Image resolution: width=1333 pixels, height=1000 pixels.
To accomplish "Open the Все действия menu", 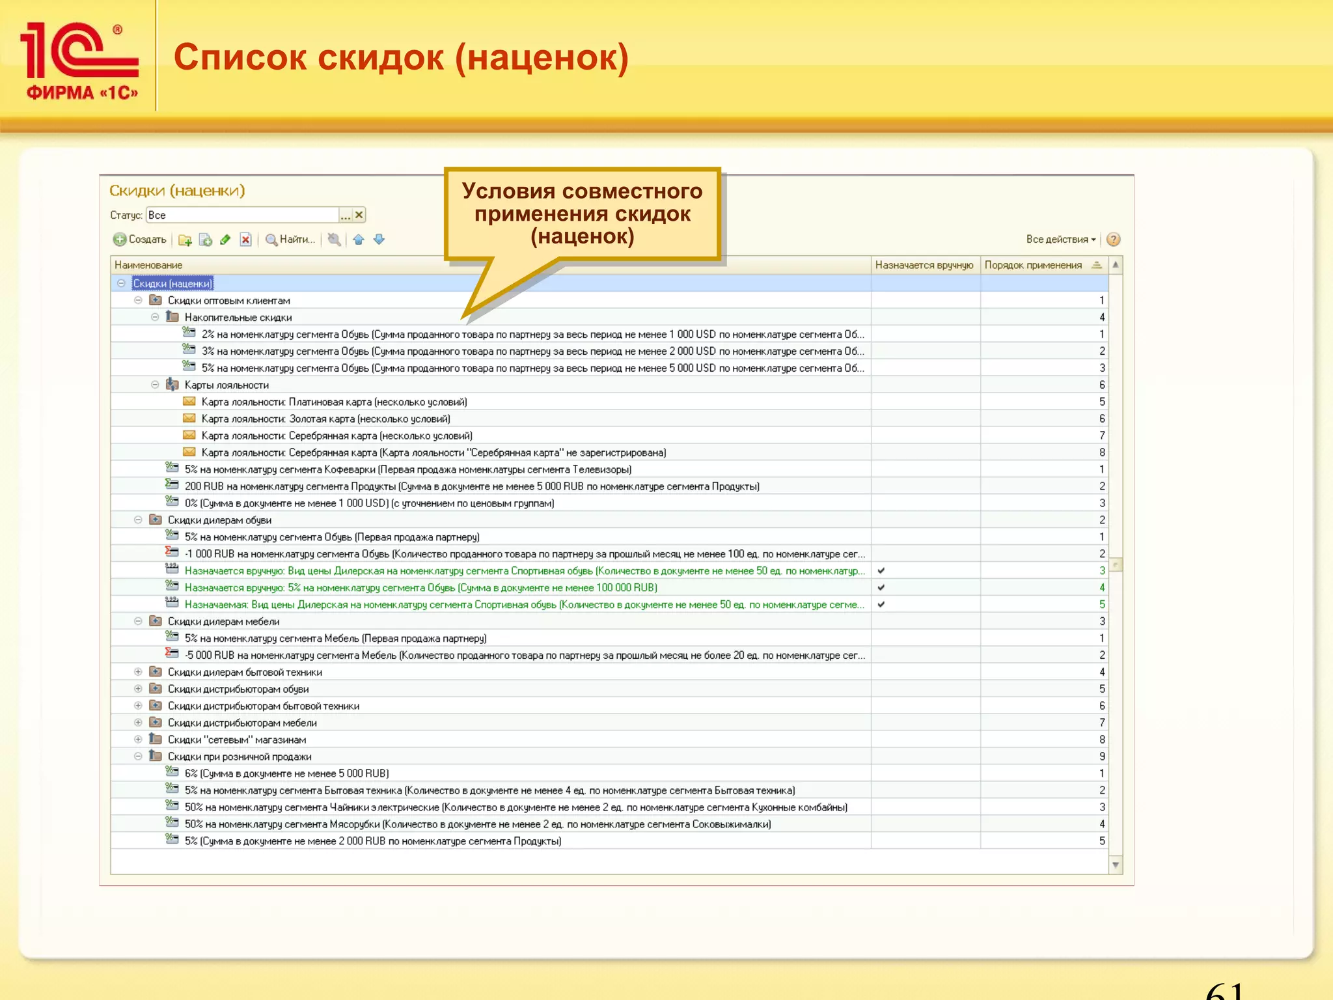I will click(1061, 240).
